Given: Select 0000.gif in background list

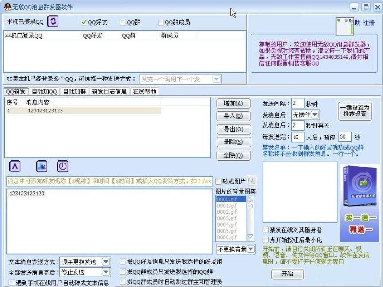Looking at the screenshot, I should click(x=231, y=199).
